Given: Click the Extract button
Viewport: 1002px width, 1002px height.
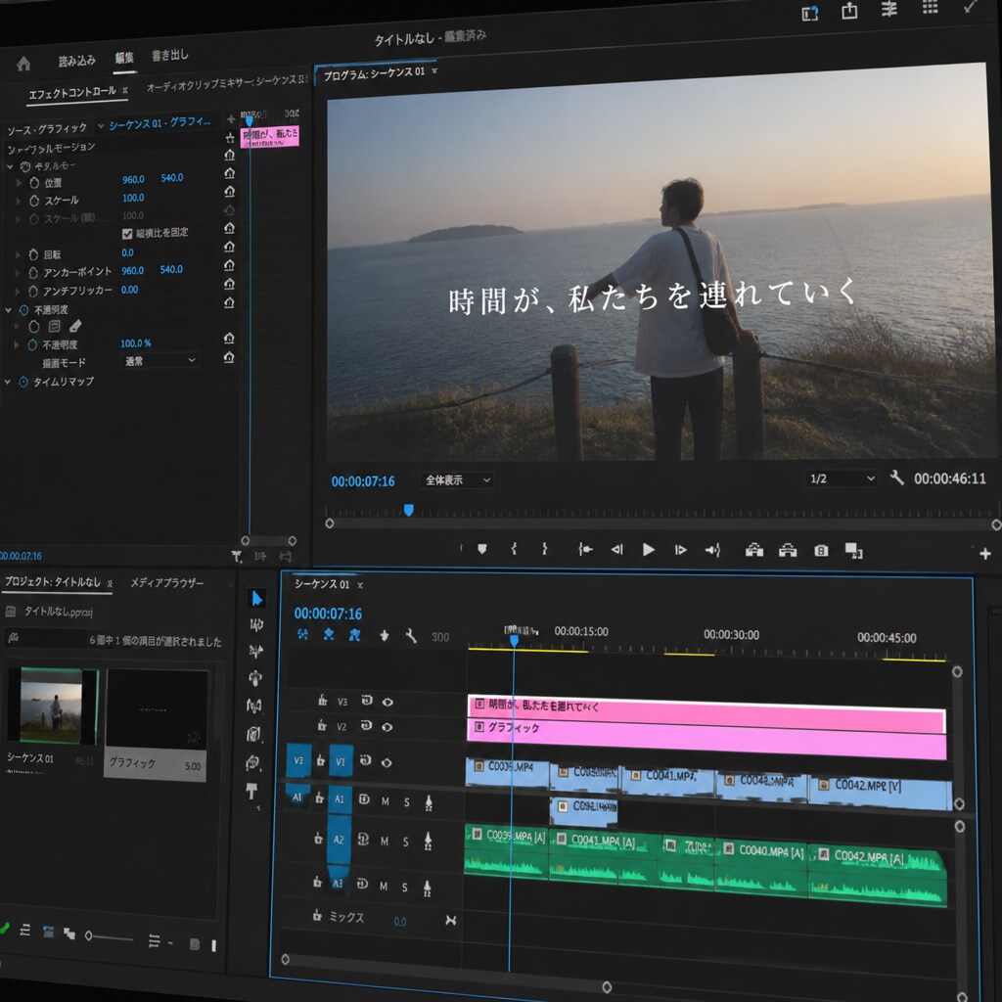Looking at the screenshot, I should pyautogui.click(x=788, y=550).
